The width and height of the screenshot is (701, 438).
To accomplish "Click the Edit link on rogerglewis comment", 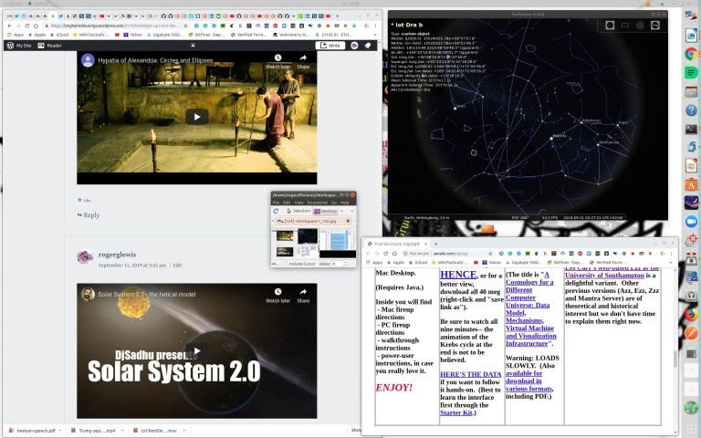I will click(177, 265).
